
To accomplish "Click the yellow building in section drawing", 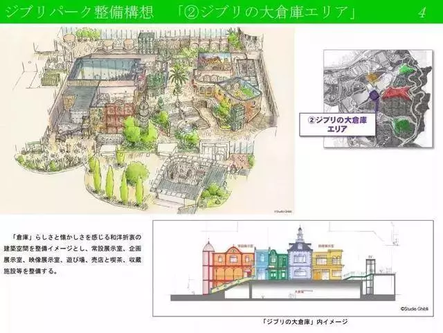I will [327, 264].
